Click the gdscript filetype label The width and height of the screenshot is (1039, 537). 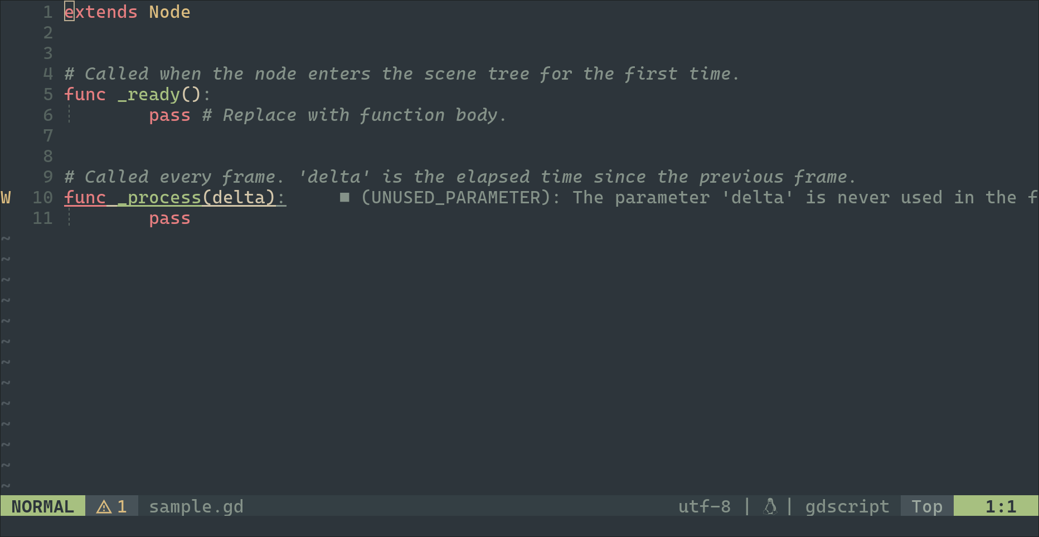(847, 506)
